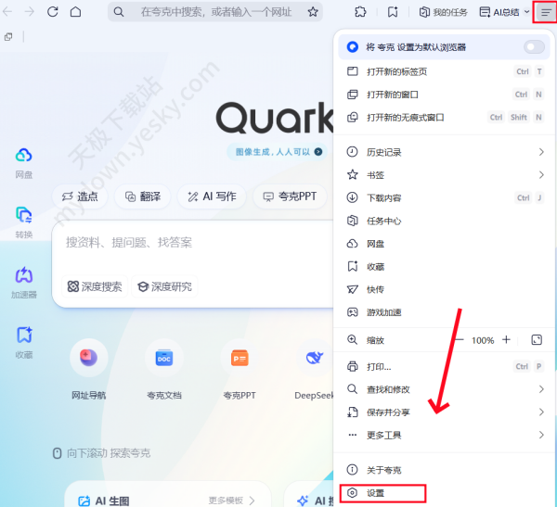Toggle 将夸克设置为默认浏览器 switch
The width and height of the screenshot is (557, 507).
[x=534, y=47]
